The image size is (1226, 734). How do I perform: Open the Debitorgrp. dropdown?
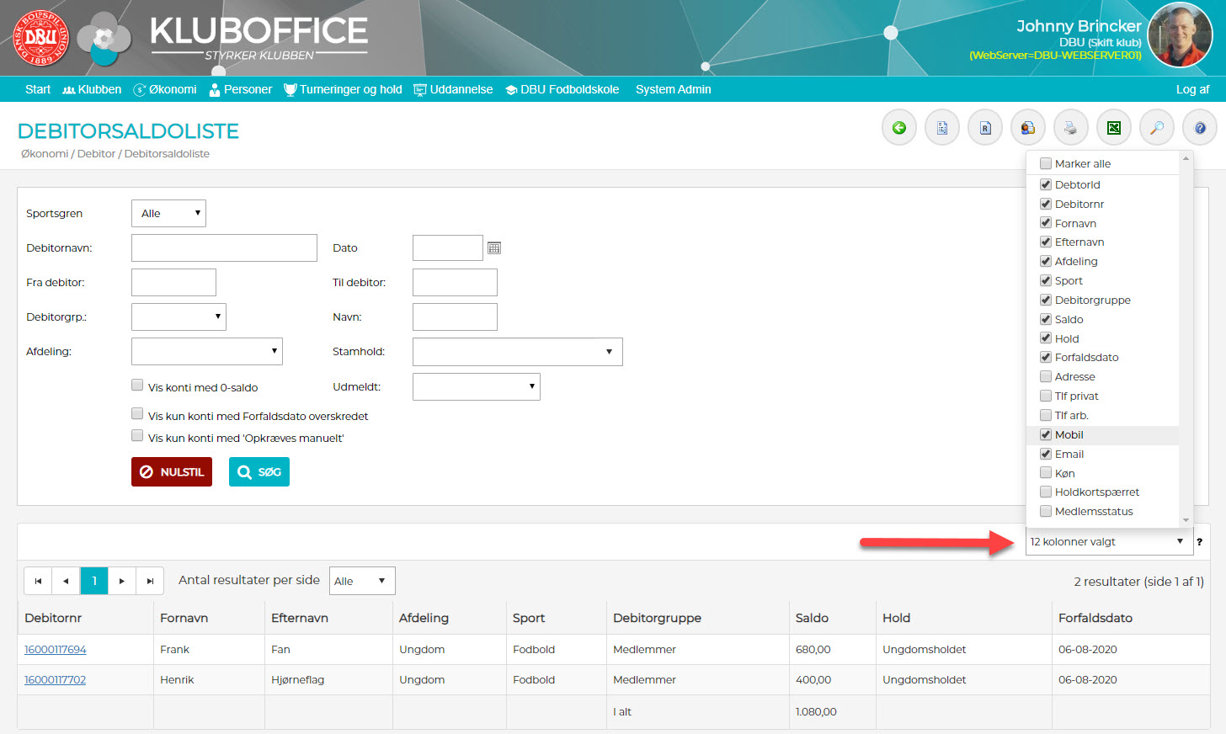click(x=179, y=316)
